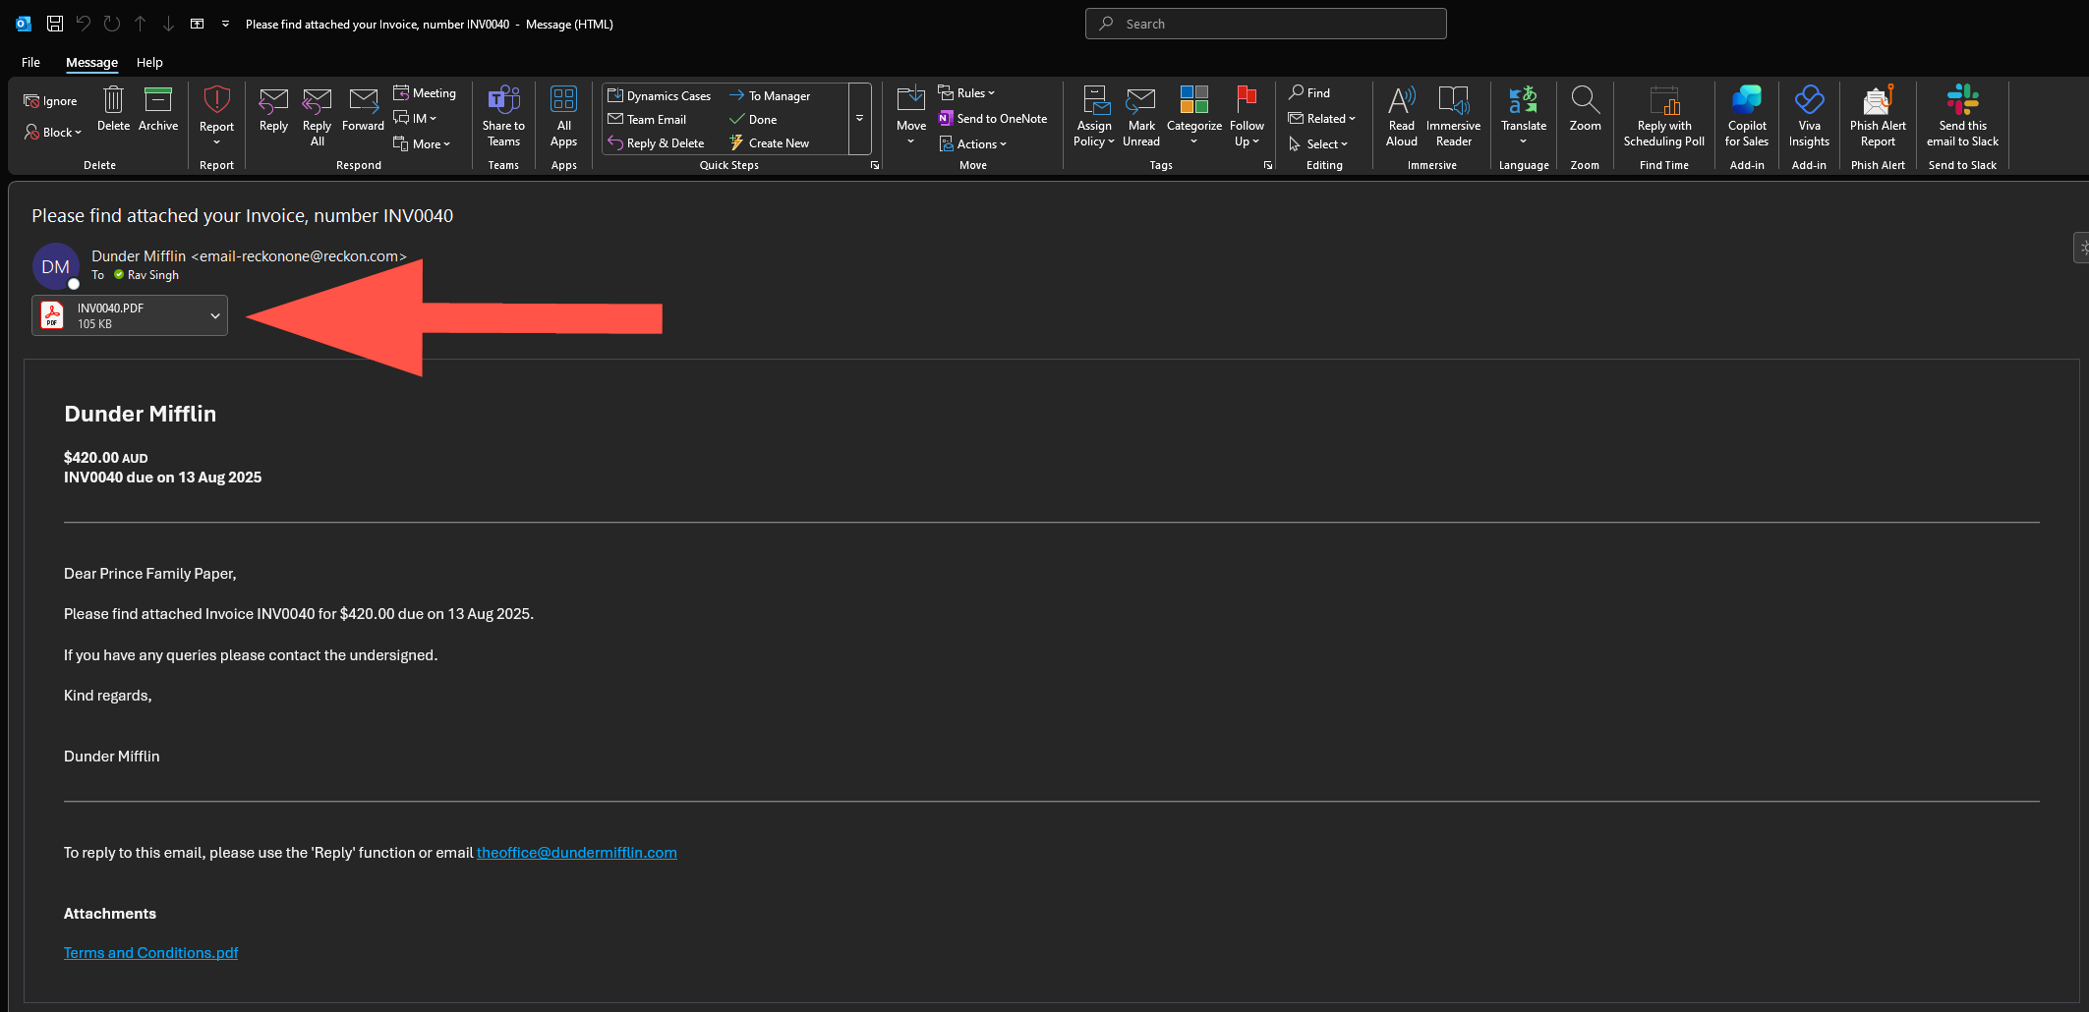Click Create New quick step
Screen dimensions: 2089x1012
[769, 143]
